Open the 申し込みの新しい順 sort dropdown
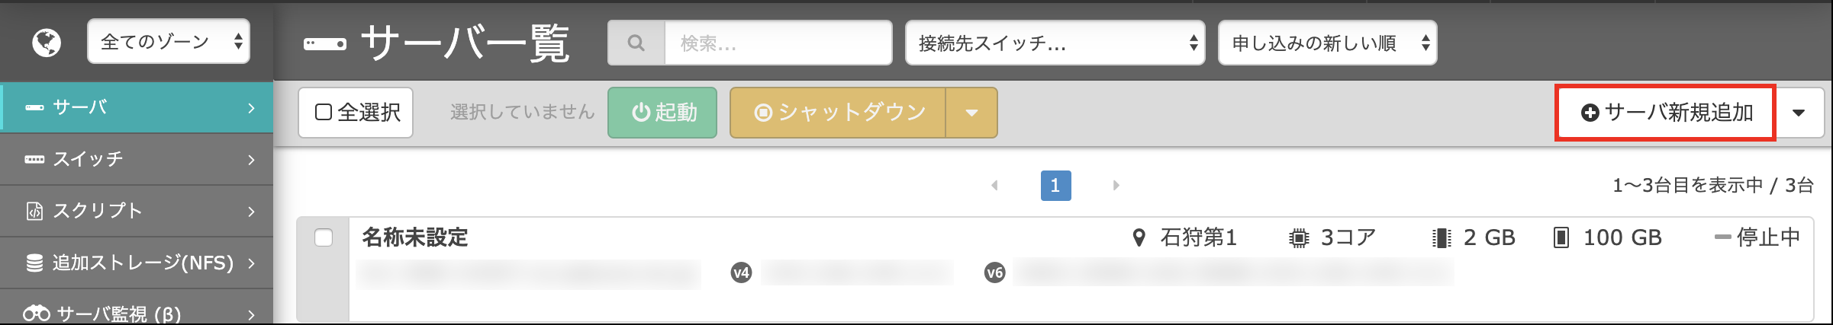1833x325 pixels. tap(1328, 43)
